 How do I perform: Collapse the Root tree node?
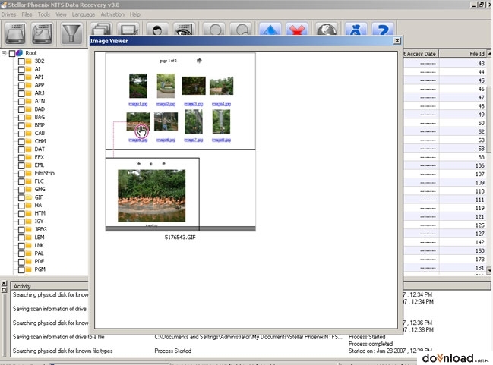tap(4, 53)
